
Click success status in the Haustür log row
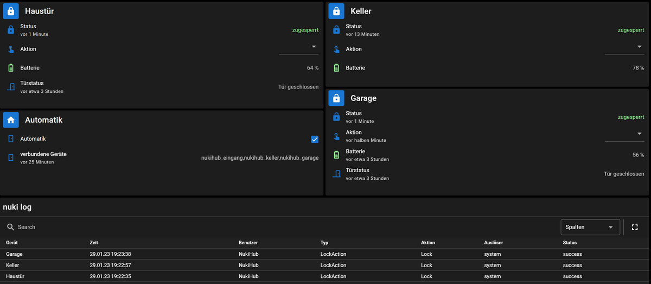click(x=572, y=276)
